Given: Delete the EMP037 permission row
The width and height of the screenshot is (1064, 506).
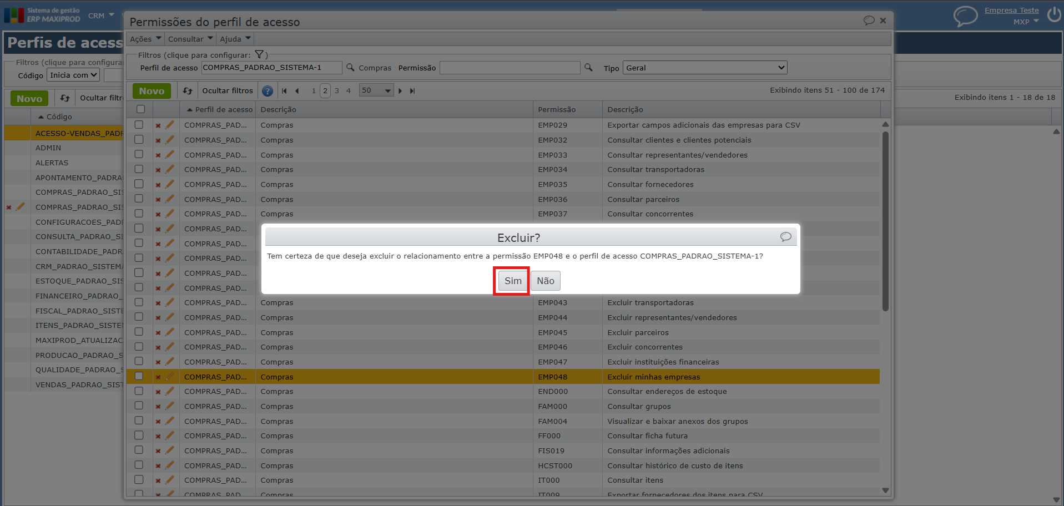Looking at the screenshot, I should tap(158, 214).
